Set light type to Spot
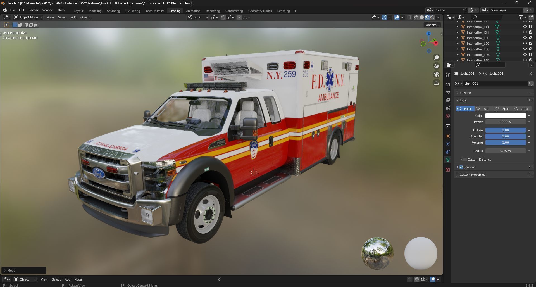This screenshot has height=287, width=536. tap(502, 109)
